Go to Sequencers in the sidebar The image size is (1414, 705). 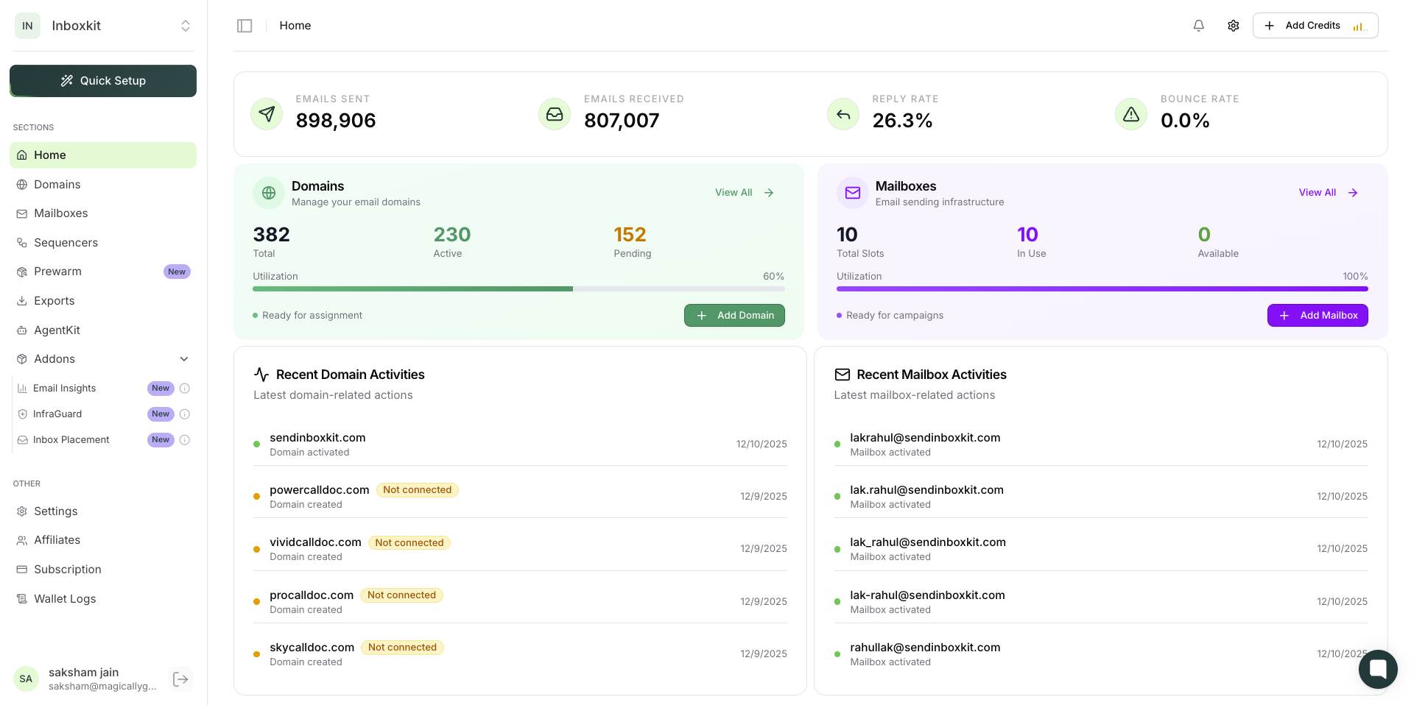click(x=66, y=243)
